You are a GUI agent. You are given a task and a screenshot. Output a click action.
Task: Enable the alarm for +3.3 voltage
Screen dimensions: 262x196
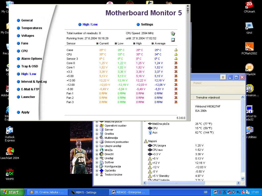(176, 72)
